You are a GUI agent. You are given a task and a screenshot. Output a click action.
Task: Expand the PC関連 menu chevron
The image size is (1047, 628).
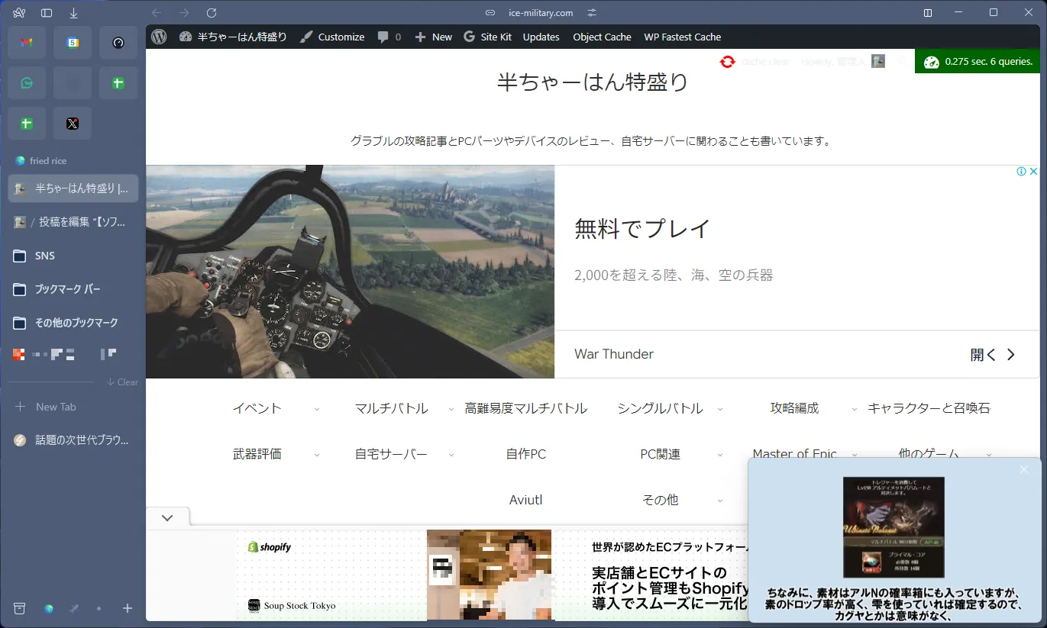click(720, 455)
